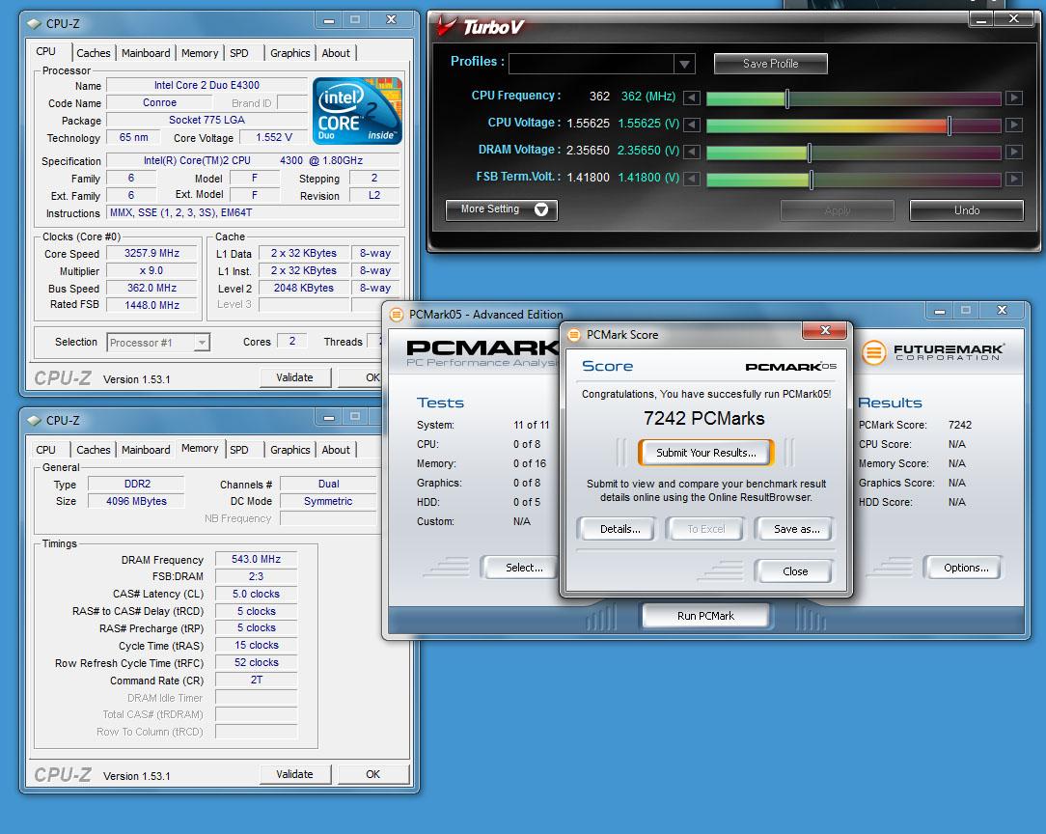The image size is (1046, 834).
Task: Click the Futuremark Corporation logo
Action: click(932, 351)
